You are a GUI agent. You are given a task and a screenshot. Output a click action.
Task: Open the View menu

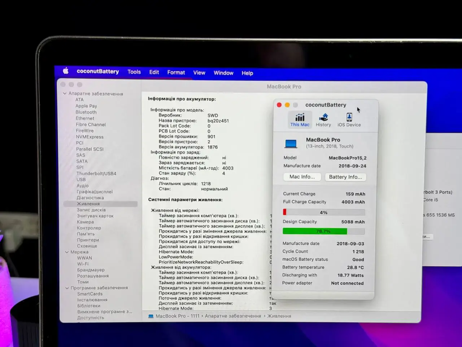pyautogui.click(x=199, y=73)
